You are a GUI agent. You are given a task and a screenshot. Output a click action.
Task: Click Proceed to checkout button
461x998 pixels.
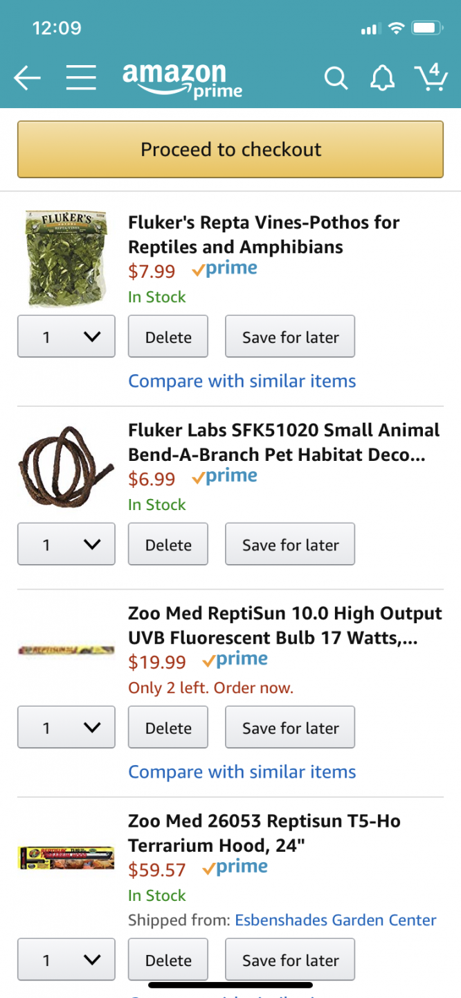click(x=230, y=150)
